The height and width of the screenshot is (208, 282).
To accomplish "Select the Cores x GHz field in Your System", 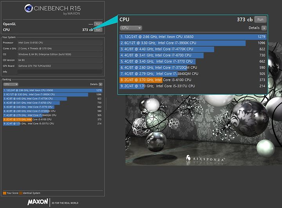I will pos(60,48).
